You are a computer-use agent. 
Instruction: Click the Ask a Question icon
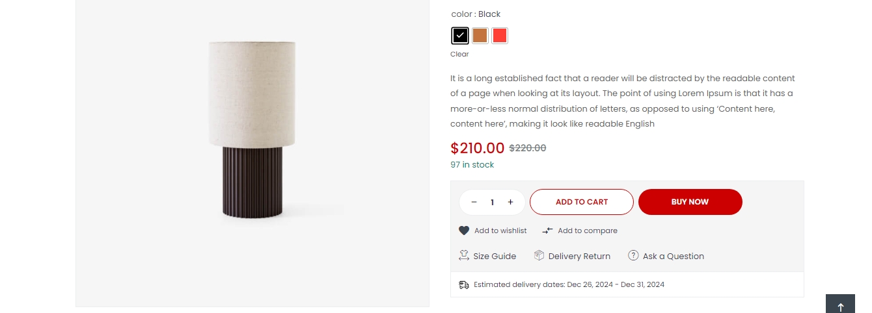[x=633, y=256]
